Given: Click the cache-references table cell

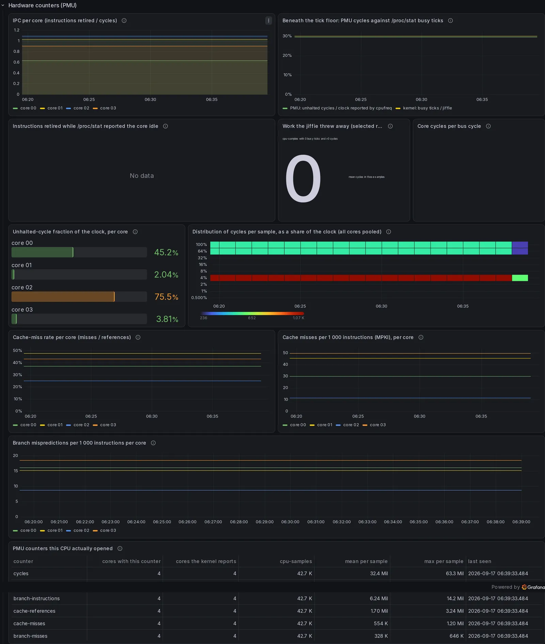Looking at the screenshot, I should 50,611.
